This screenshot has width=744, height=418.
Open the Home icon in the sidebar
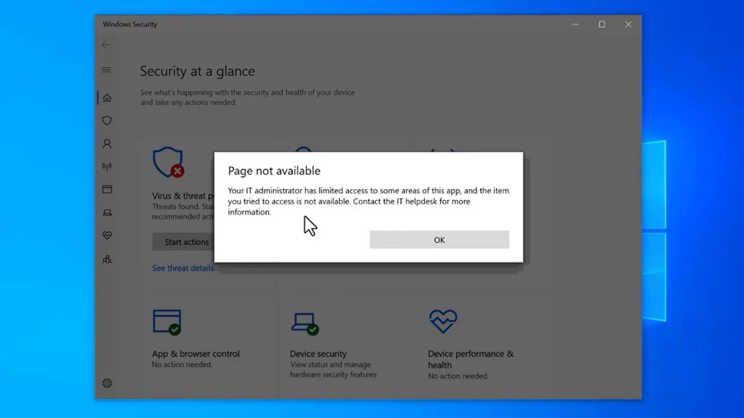pyautogui.click(x=107, y=98)
